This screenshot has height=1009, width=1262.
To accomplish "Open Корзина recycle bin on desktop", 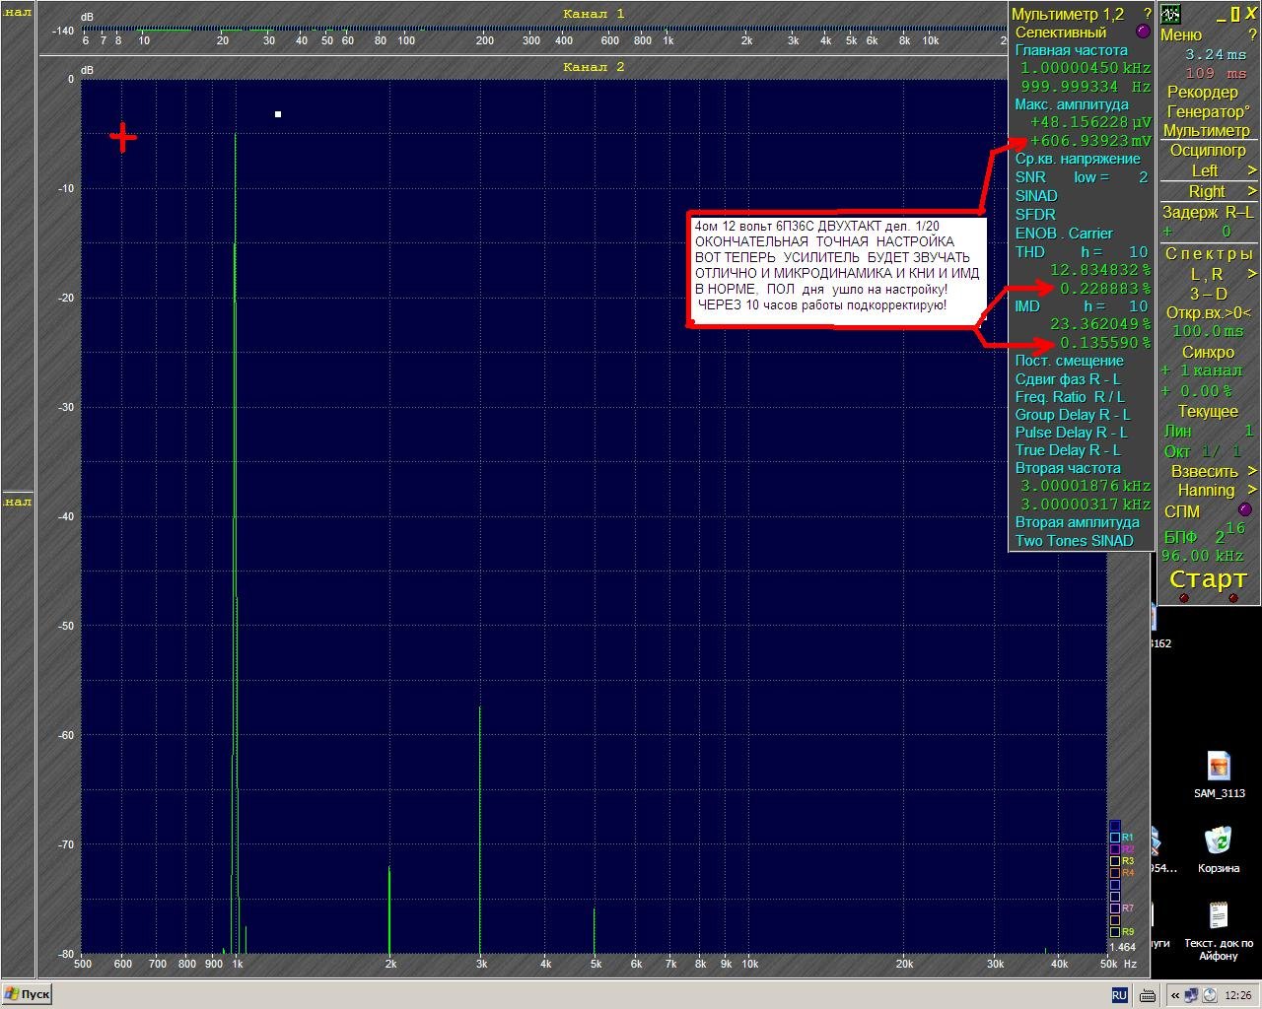I will click(1219, 849).
